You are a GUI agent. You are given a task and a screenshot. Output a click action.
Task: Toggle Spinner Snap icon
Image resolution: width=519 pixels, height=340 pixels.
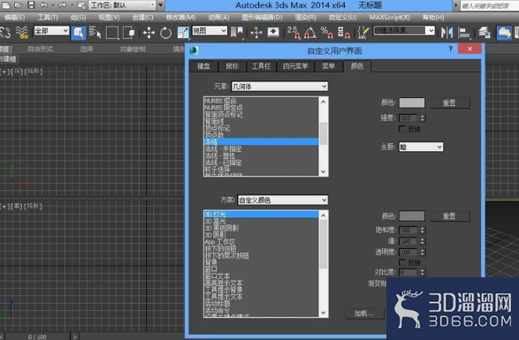coord(344,33)
